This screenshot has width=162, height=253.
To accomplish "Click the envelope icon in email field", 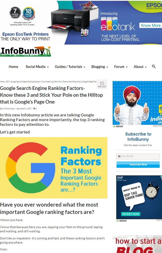I will point(119,156).
